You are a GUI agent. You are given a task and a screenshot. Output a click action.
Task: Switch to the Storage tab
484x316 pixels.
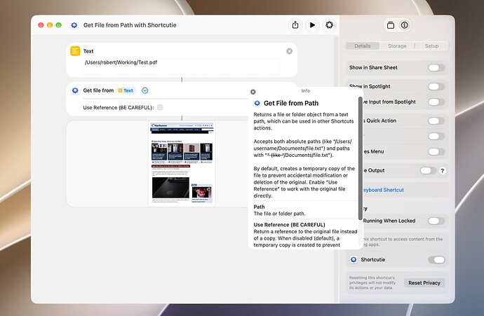point(397,46)
